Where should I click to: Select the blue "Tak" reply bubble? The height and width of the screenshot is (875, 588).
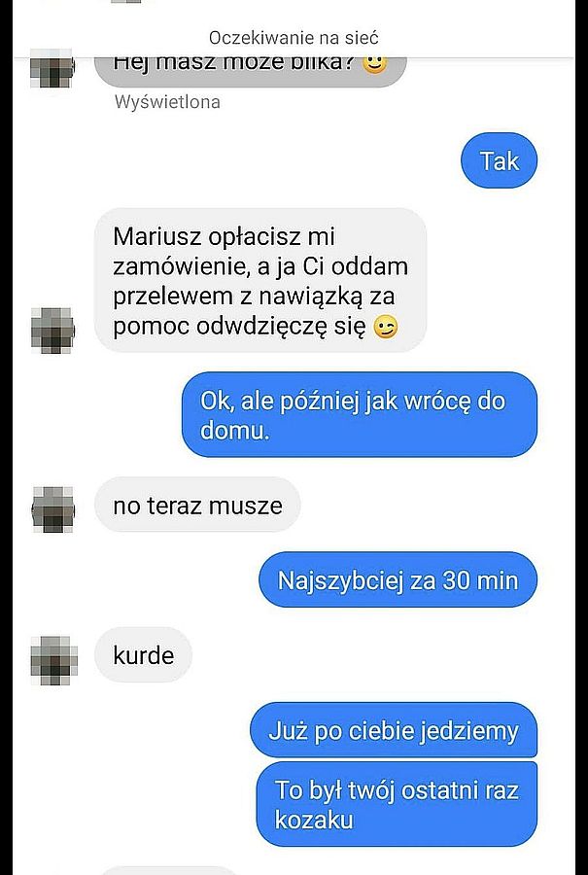point(499,160)
